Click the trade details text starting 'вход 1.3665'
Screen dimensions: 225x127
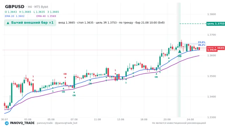coord(111,23)
